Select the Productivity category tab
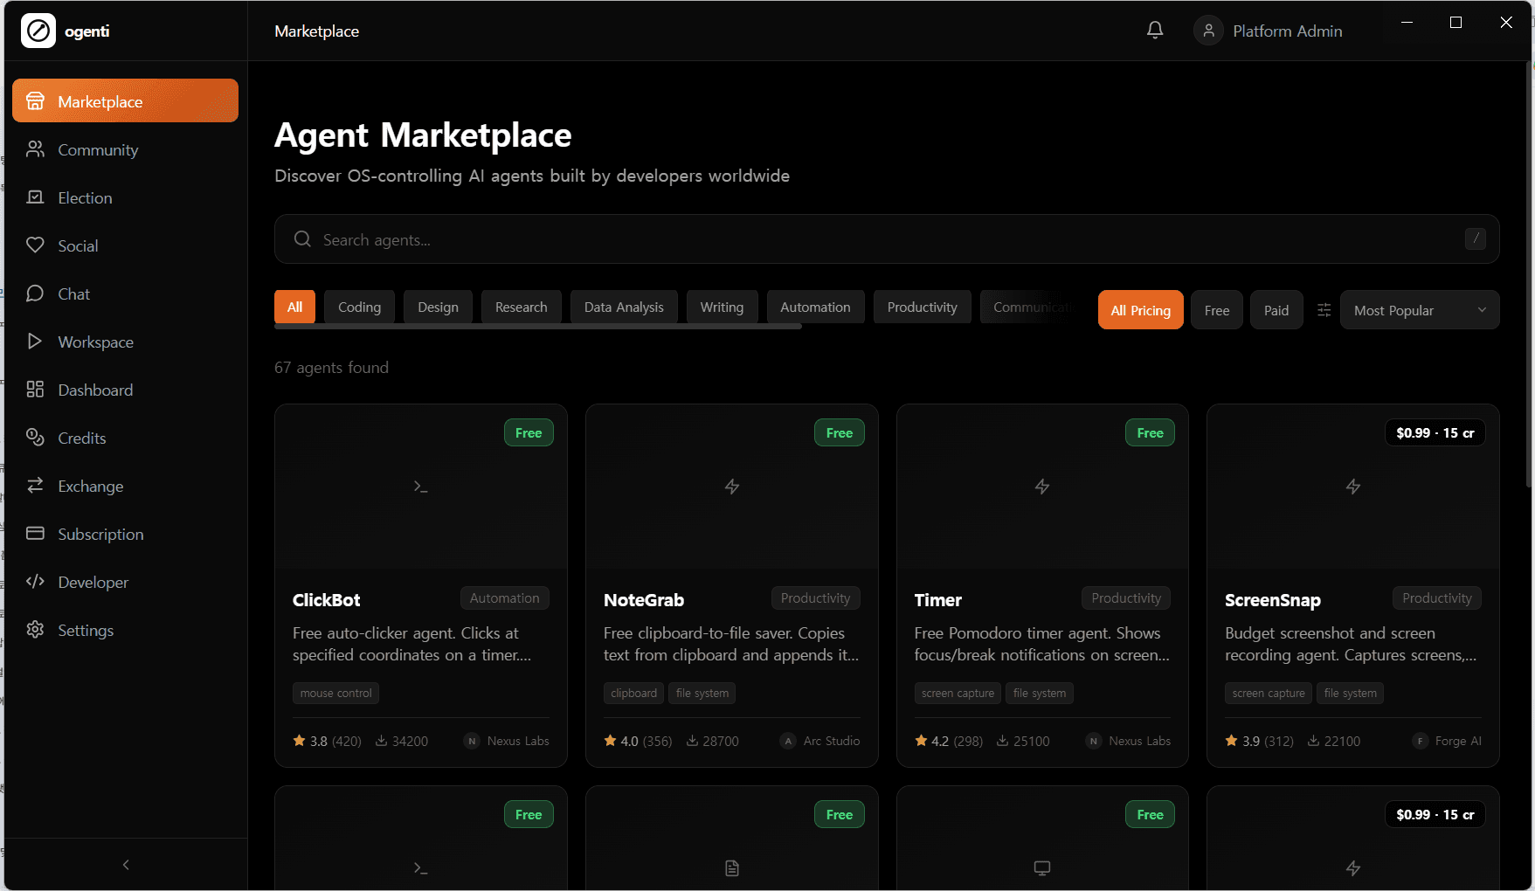1535x891 pixels. pyautogui.click(x=922, y=307)
